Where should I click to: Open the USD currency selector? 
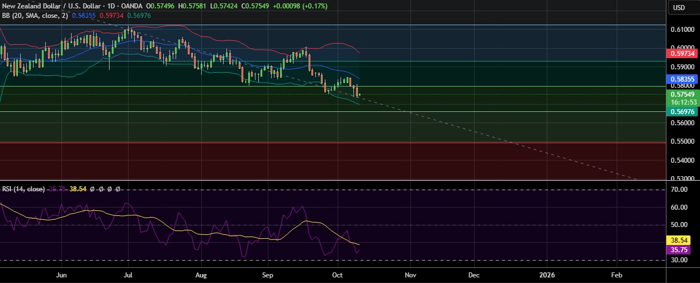(x=679, y=7)
